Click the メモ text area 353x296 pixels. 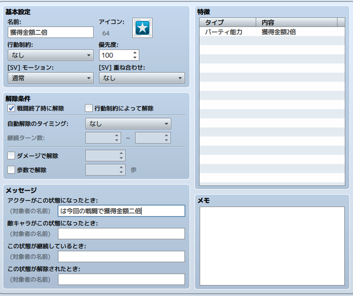(x=272, y=246)
